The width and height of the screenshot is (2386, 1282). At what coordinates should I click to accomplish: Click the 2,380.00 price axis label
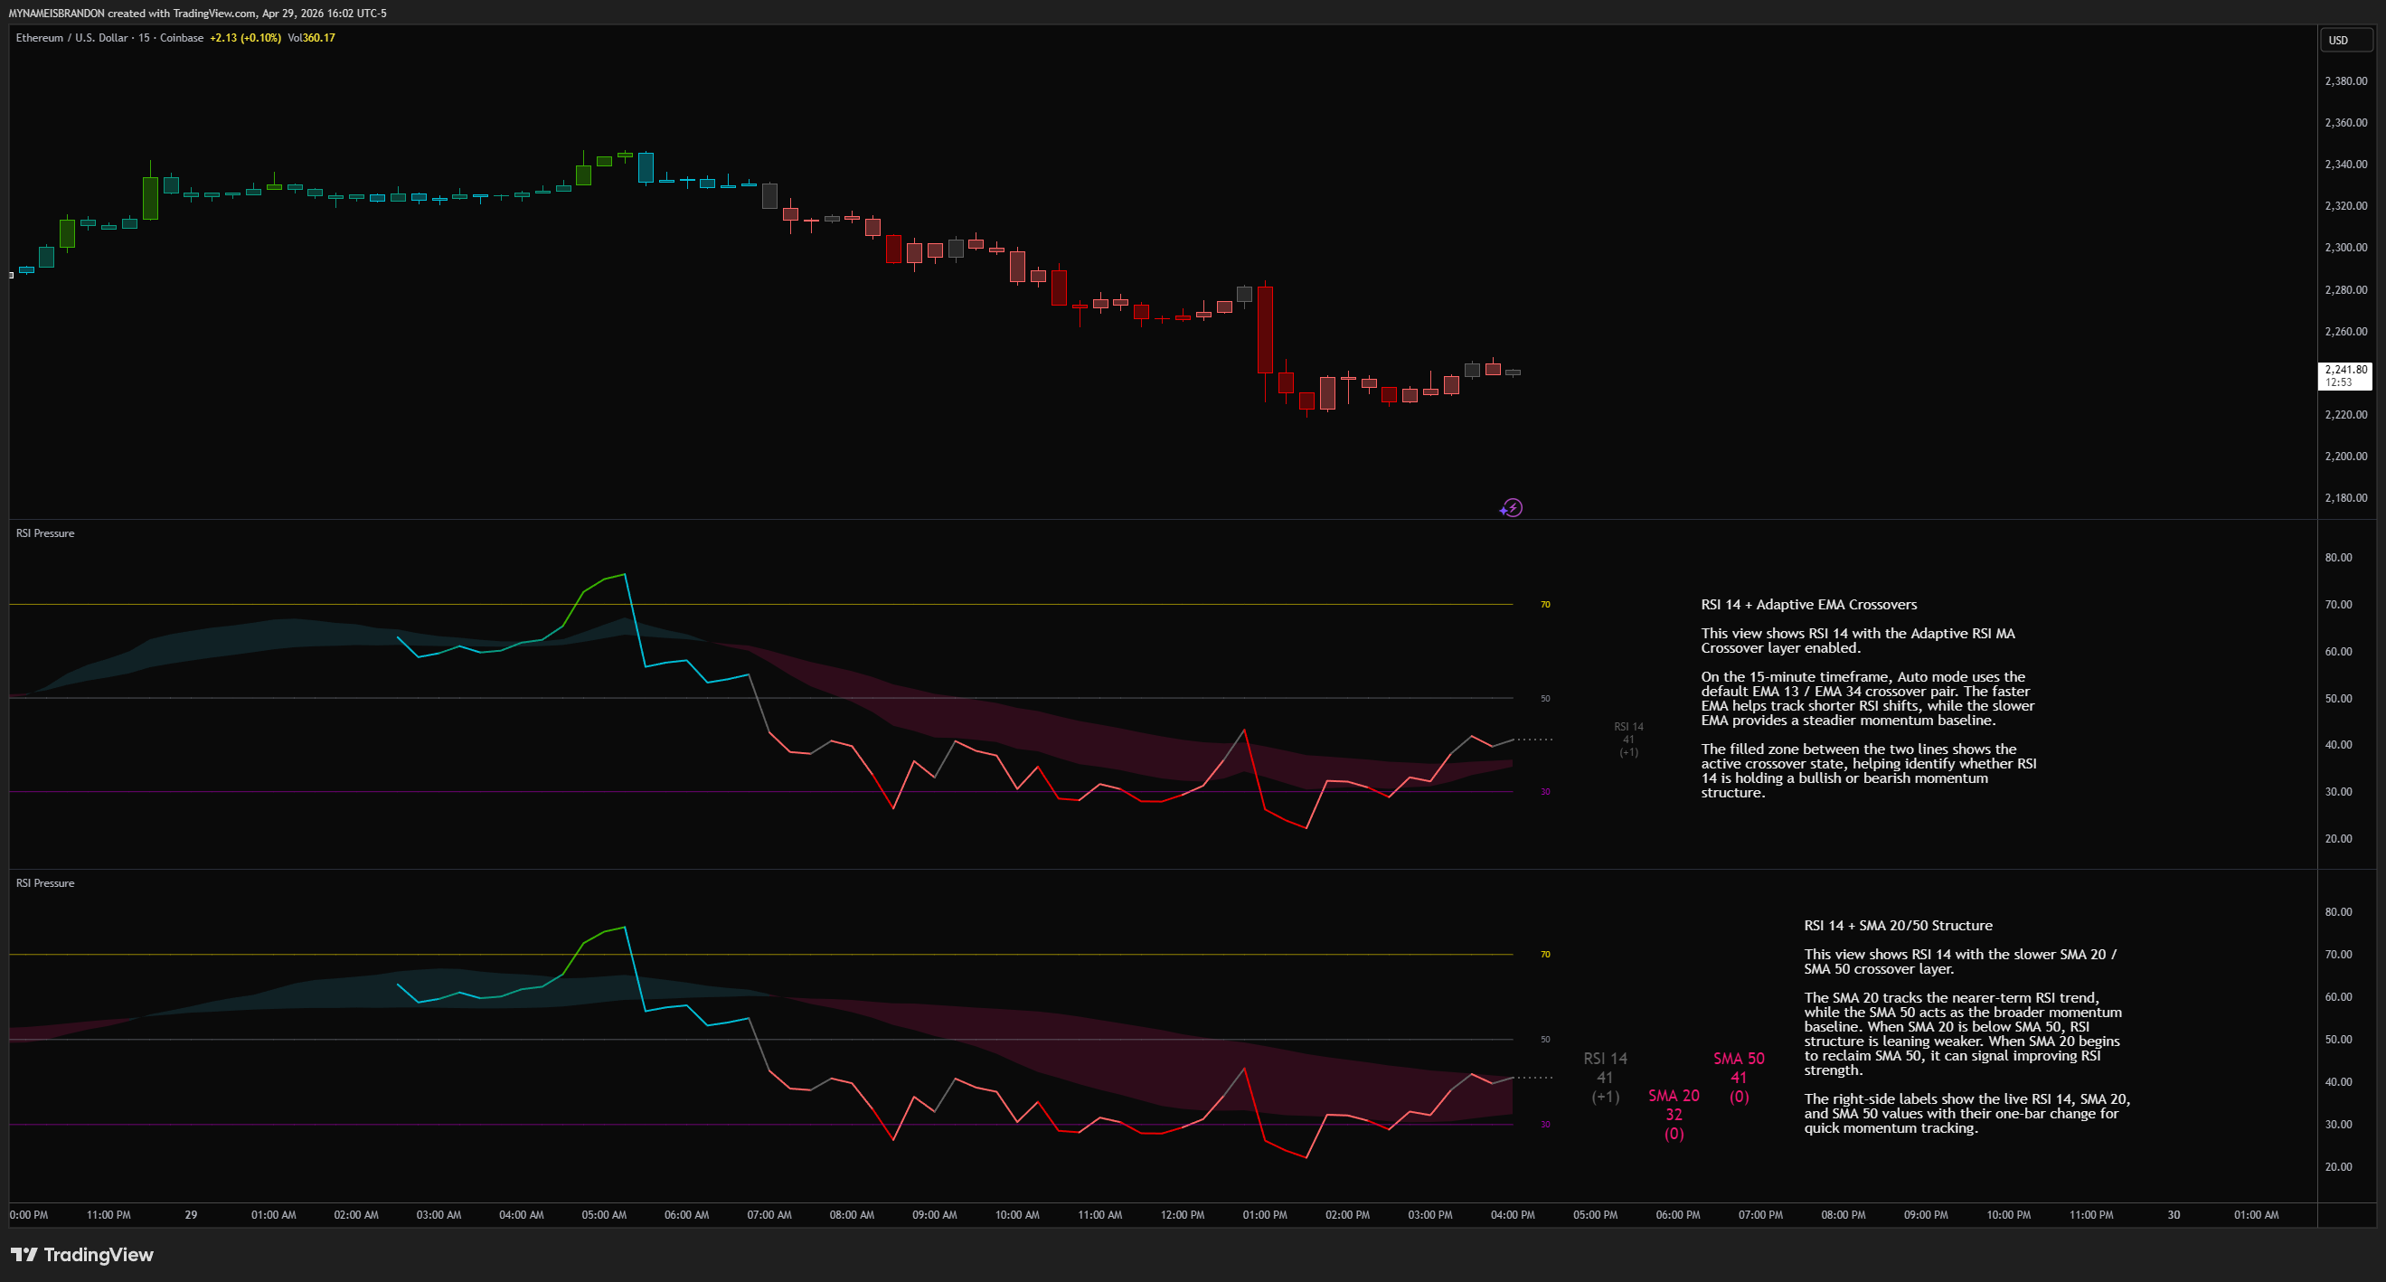2346,80
